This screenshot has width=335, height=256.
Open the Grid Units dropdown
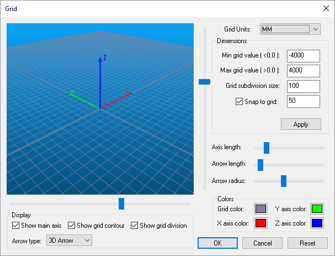pyautogui.click(x=290, y=29)
